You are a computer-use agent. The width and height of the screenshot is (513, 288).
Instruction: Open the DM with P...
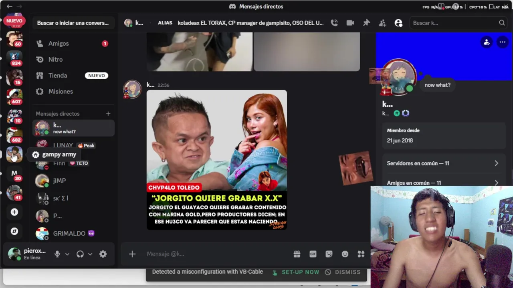[x=73, y=216]
